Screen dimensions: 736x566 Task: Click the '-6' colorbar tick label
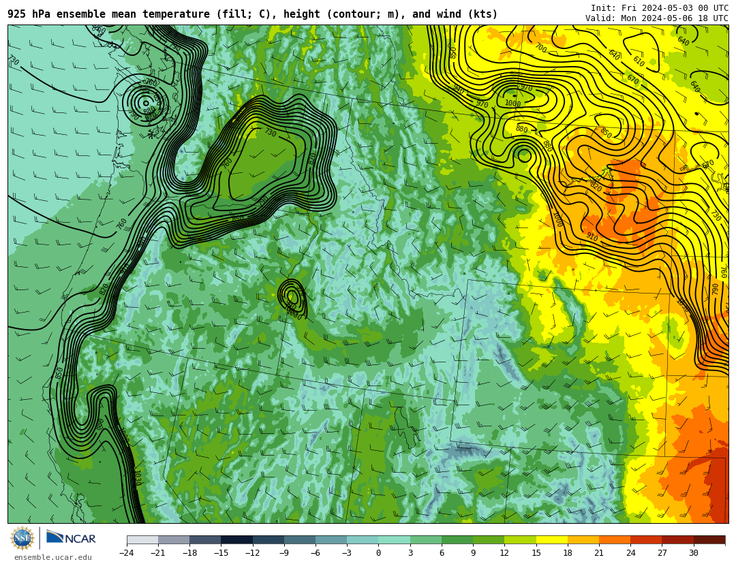pos(316,553)
